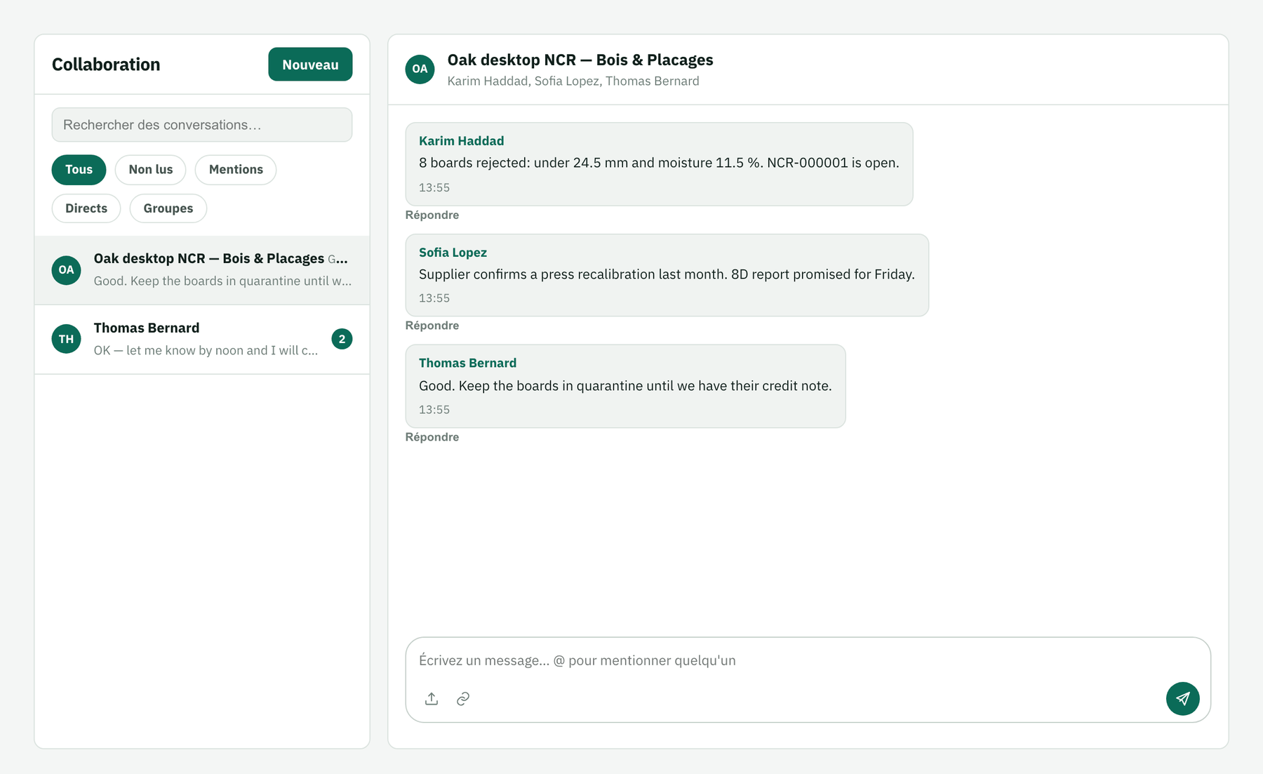Screen dimensions: 1263x774
Task: Click the conversation title in the header
Action: click(x=580, y=60)
